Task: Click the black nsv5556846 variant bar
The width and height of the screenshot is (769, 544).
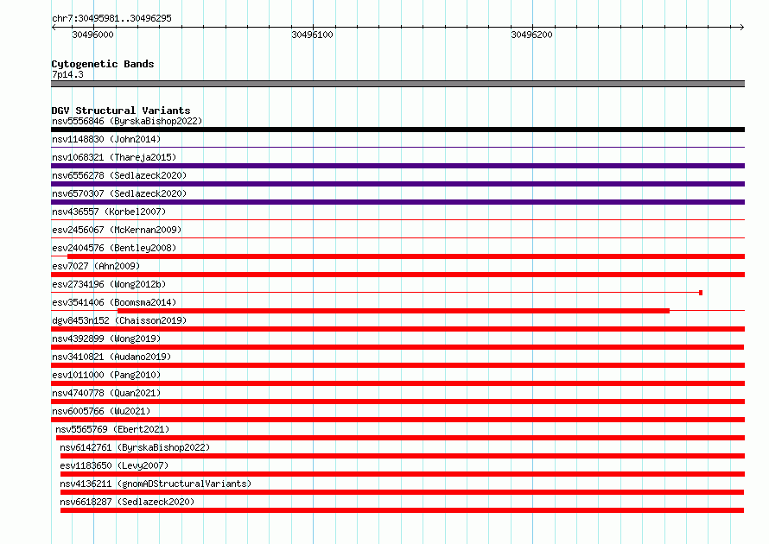Action: click(x=397, y=130)
